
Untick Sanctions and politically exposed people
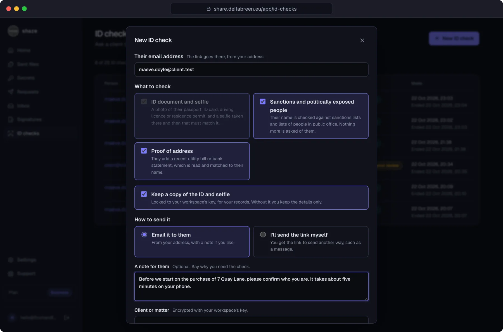[263, 102]
